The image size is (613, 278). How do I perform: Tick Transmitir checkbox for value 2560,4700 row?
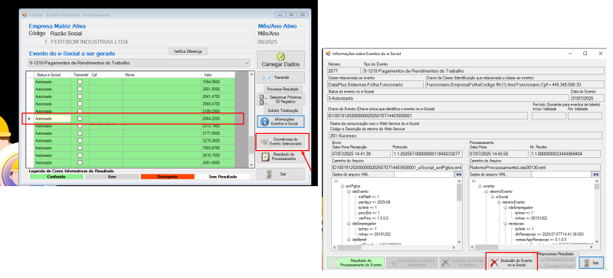click(80, 103)
